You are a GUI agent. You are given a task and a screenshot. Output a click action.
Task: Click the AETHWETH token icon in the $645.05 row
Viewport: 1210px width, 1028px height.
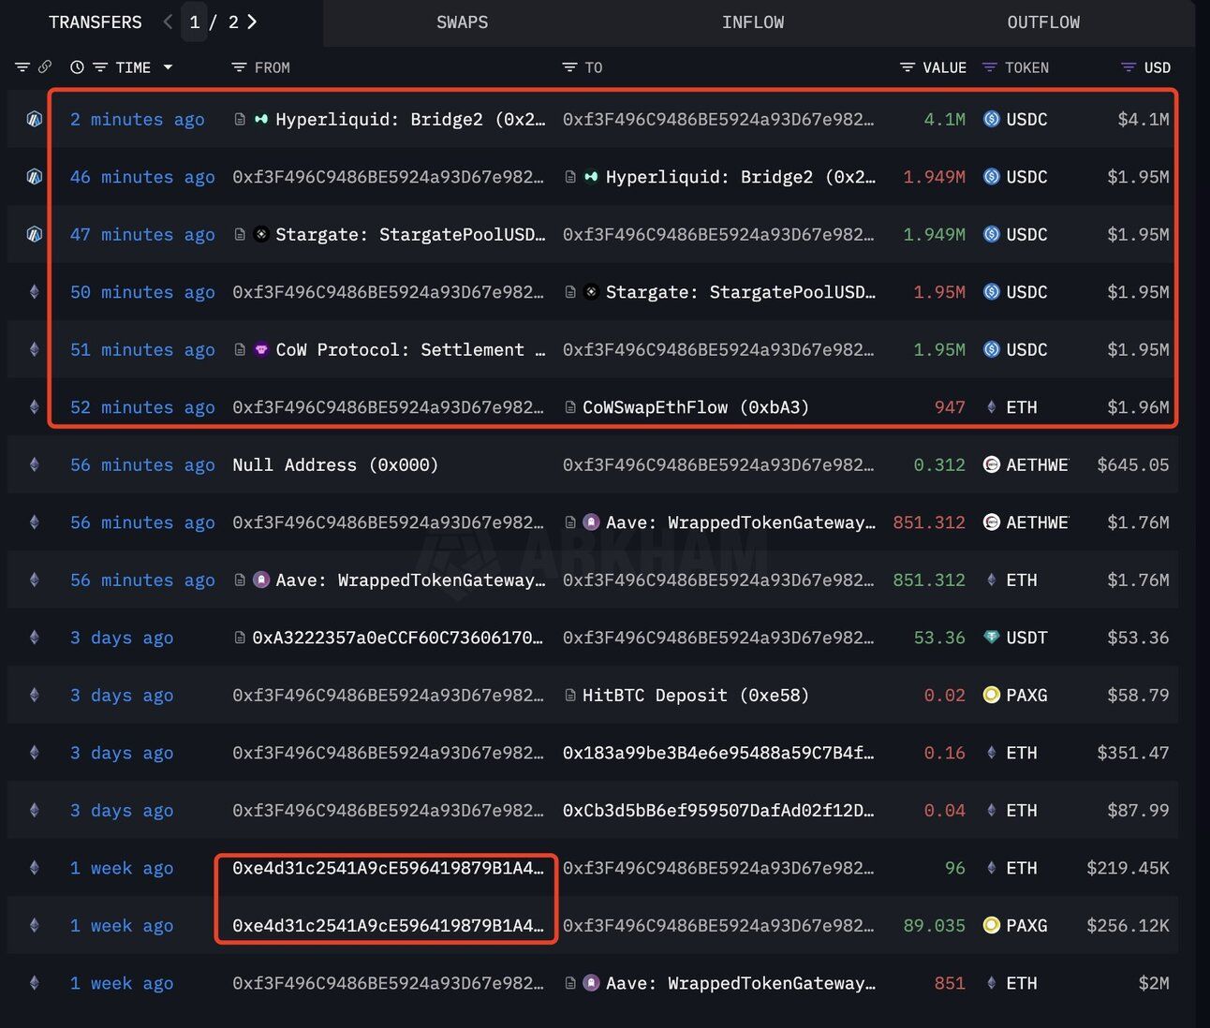pyautogui.click(x=991, y=464)
